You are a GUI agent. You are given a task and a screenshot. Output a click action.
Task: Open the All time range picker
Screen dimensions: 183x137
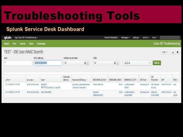click(x=137, y=63)
